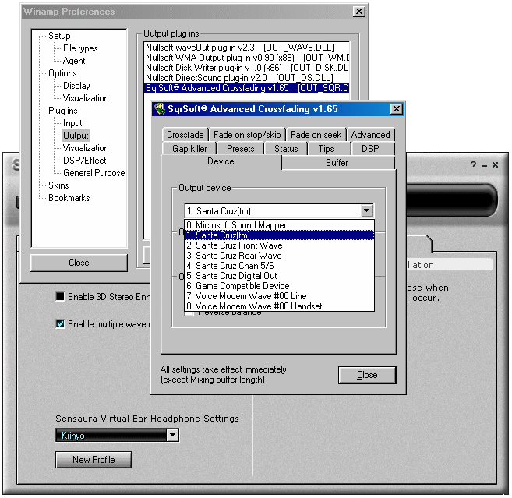Minimize the Santa Cruz control panel window
Viewport: 512px width, 498px height.
[484, 166]
